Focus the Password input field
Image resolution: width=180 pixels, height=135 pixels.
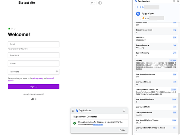[33, 72]
